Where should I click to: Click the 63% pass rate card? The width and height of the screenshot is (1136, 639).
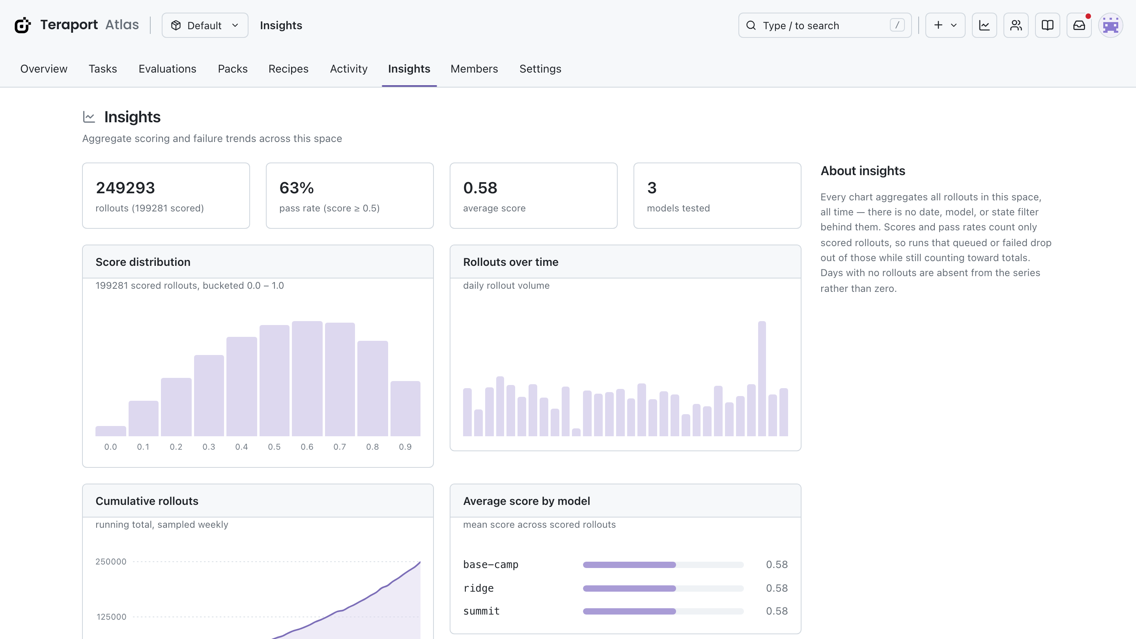tap(350, 195)
